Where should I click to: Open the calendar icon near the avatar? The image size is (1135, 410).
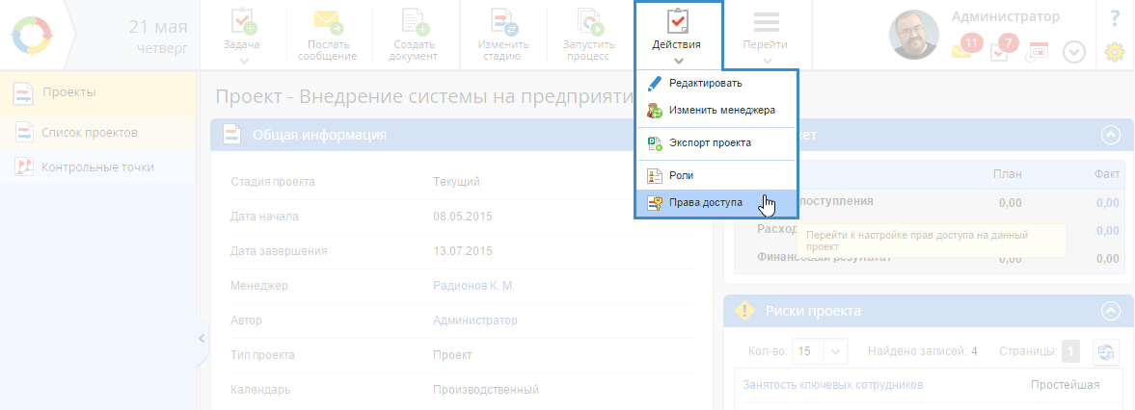pyautogui.click(x=1038, y=52)
